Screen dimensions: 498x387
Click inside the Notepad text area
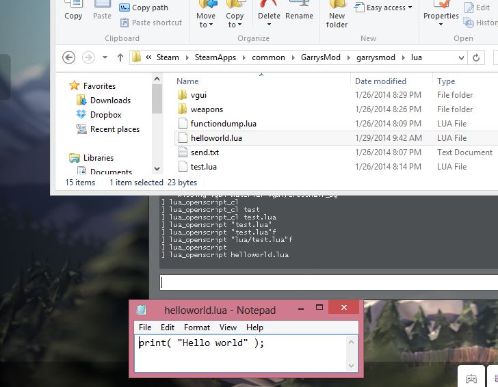click(x=241, y=353)
